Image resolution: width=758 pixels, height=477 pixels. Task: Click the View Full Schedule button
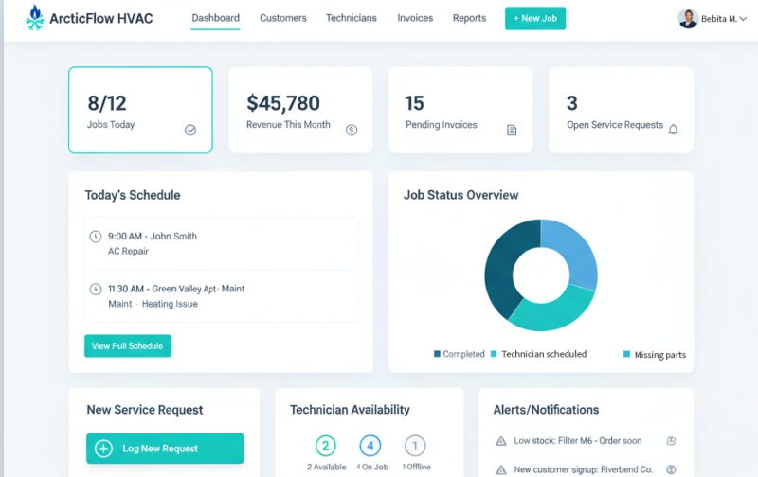[128, 345]
